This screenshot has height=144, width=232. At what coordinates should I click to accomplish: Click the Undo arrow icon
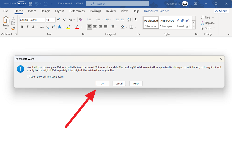[37, 4]
